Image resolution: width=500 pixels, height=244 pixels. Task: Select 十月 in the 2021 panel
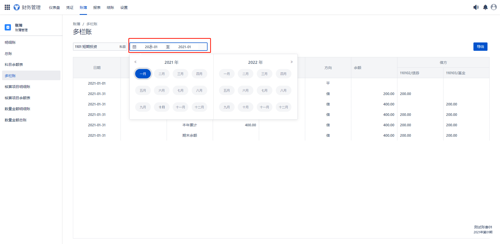[x=161, y=107]
